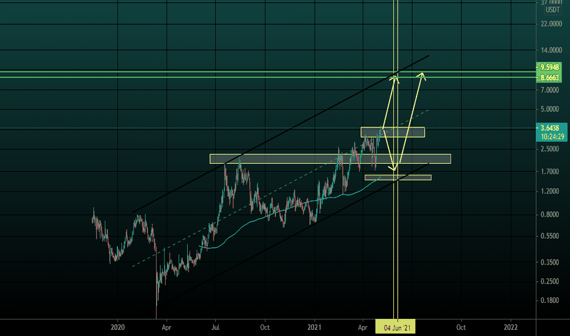Click the Apr label after 2021
Viewport: 570px width, 336px height.
tap(363, 327)
